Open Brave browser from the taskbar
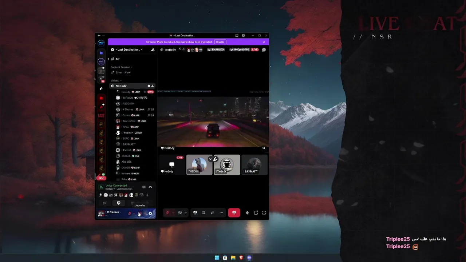This screenshot has height=262, width=466. (241, 258)
